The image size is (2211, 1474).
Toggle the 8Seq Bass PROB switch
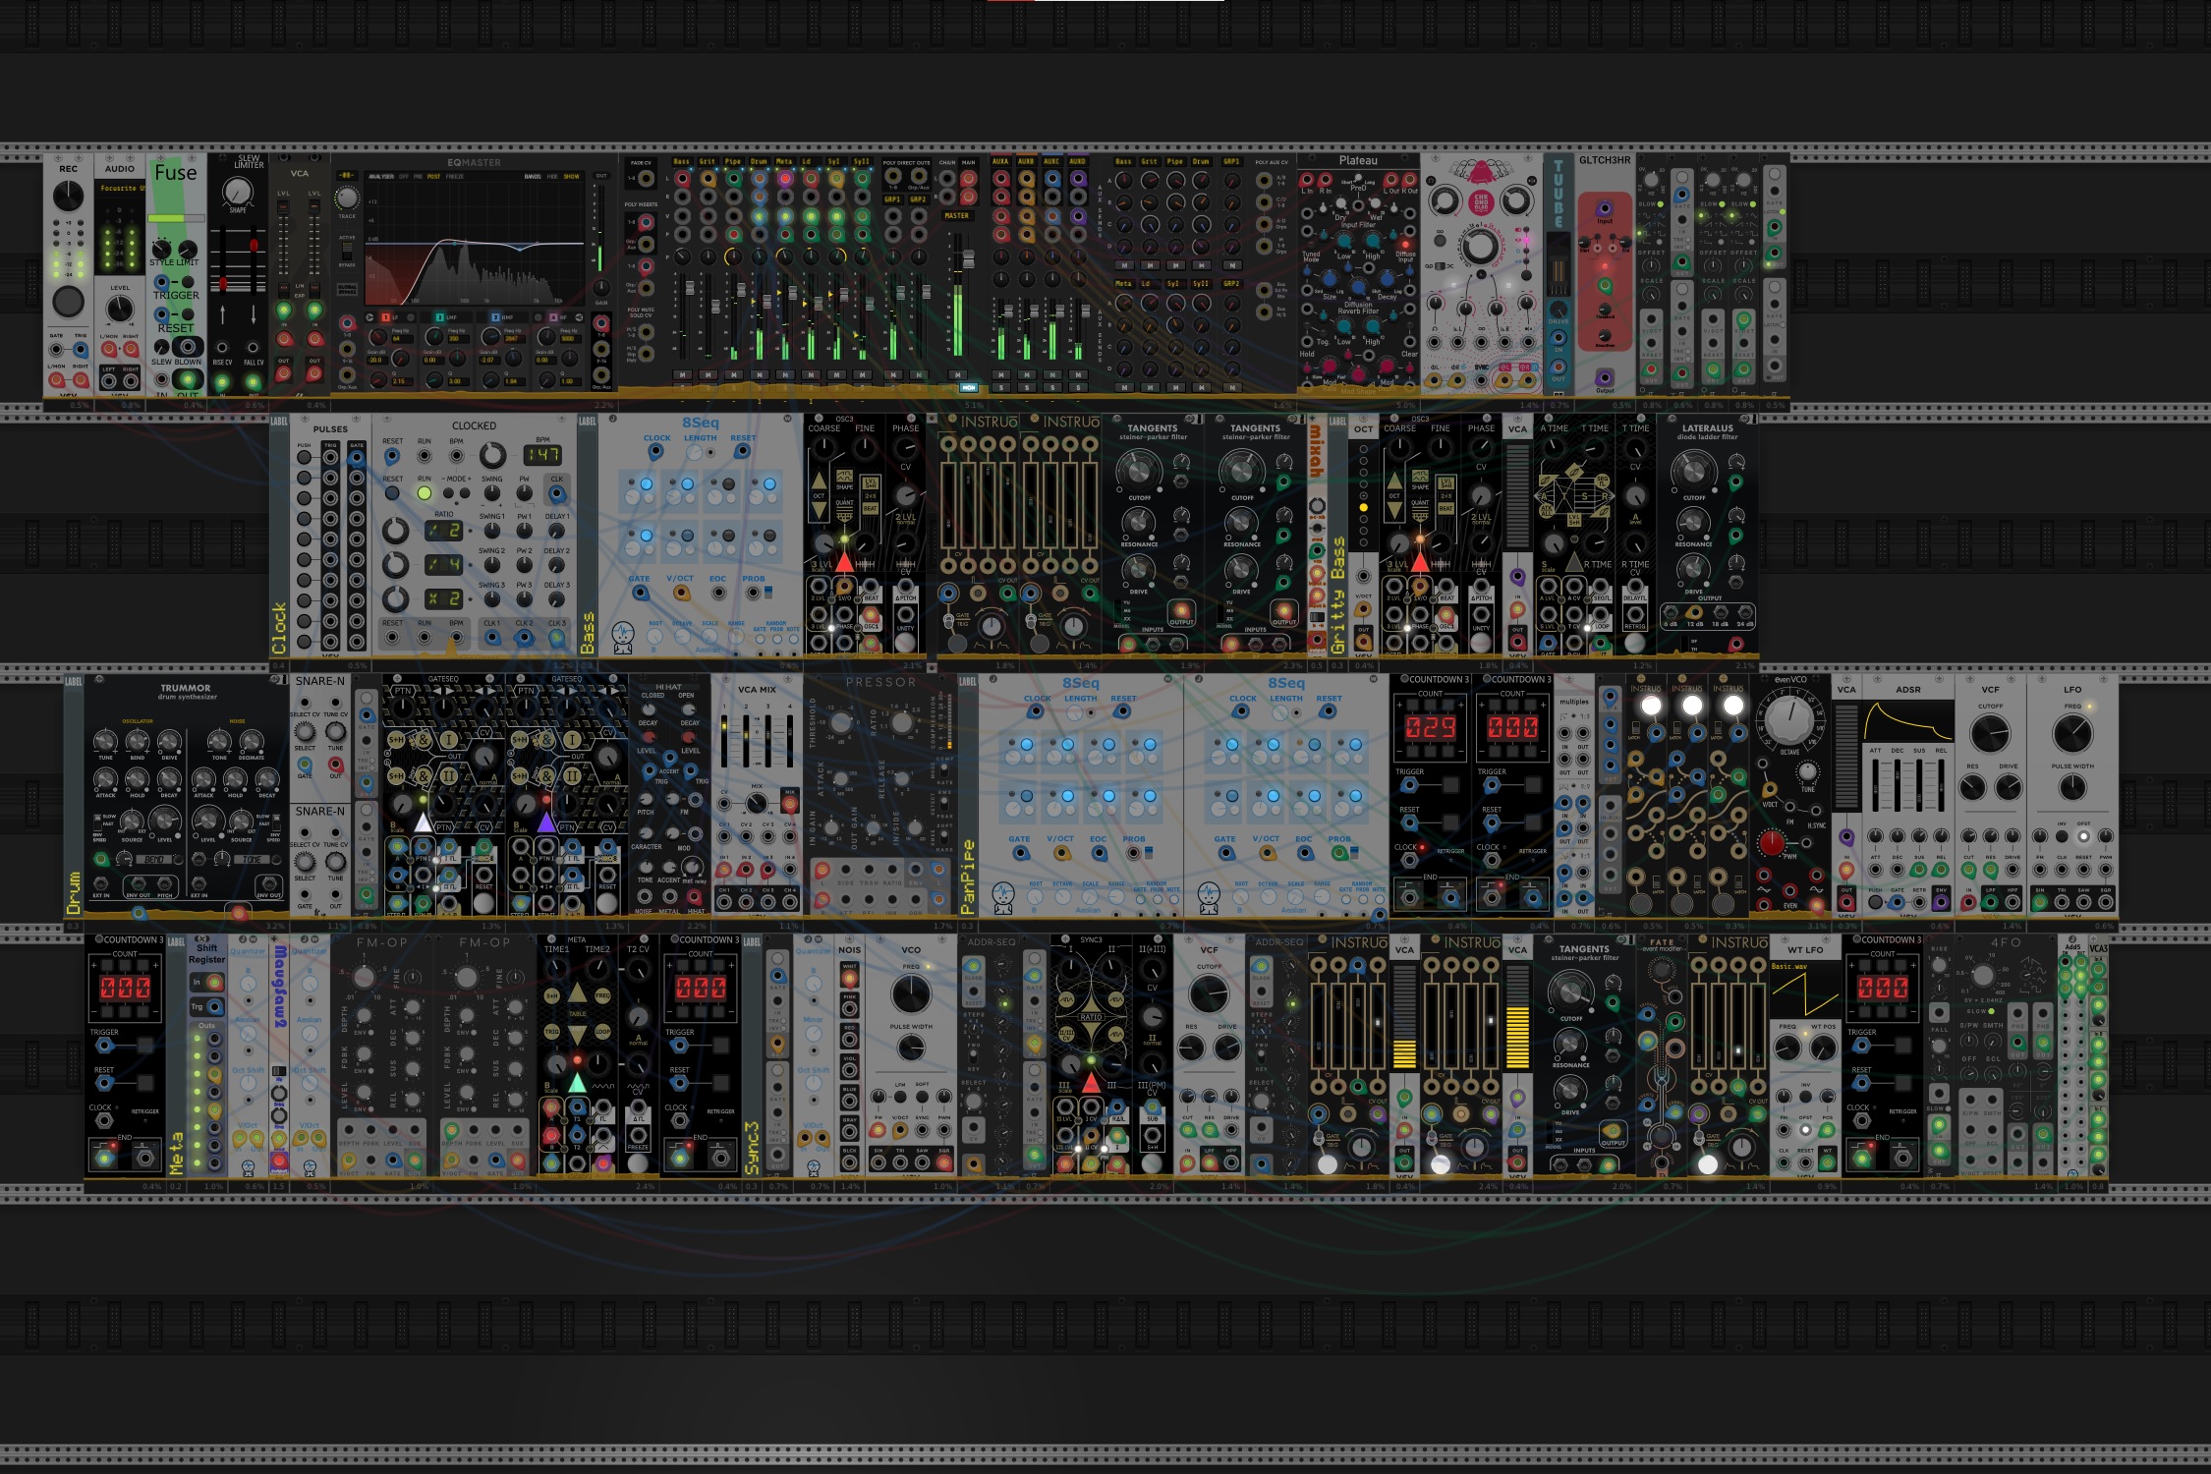pos(767,593)
